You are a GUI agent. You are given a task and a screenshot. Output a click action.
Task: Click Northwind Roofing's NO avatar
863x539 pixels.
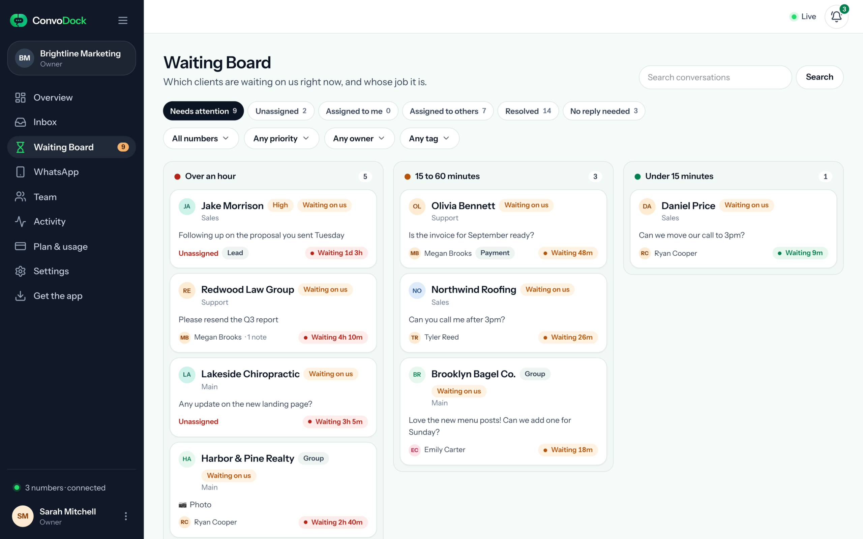click(417, 290)
